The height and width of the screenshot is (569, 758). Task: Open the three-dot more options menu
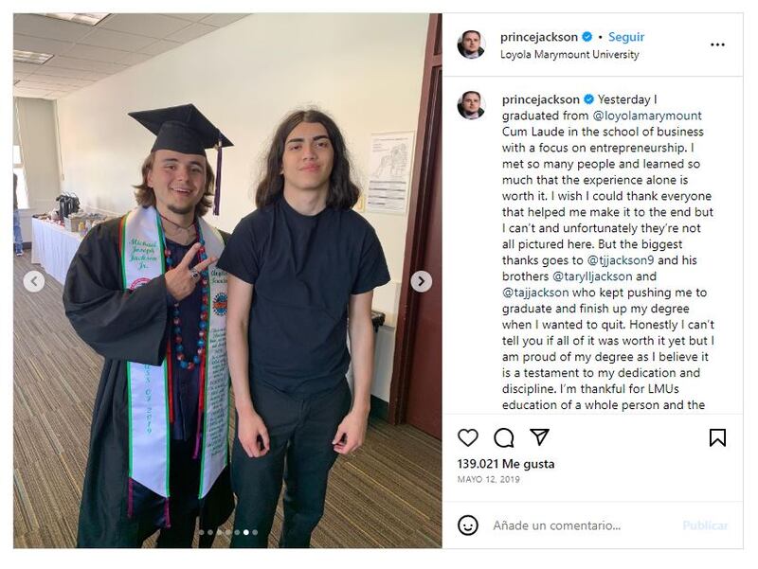[x=717, y=44]
